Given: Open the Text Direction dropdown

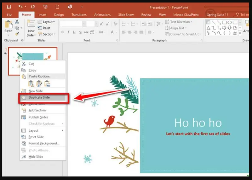Looking at the screenshot, I should (179, 22).
